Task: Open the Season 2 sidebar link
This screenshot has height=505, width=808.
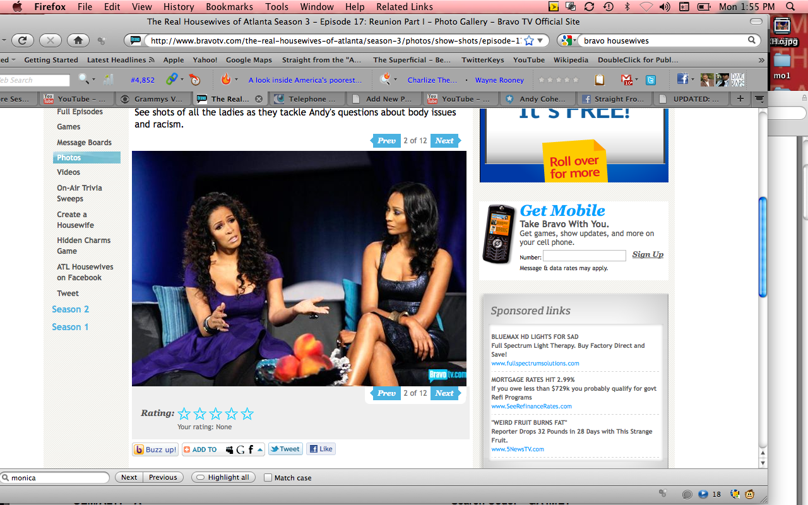Action: (70, 309)
